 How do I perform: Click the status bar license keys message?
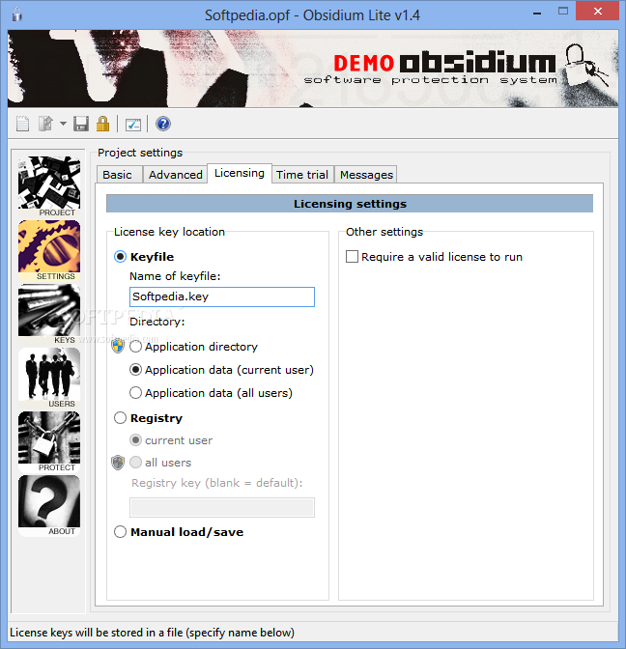152,633
